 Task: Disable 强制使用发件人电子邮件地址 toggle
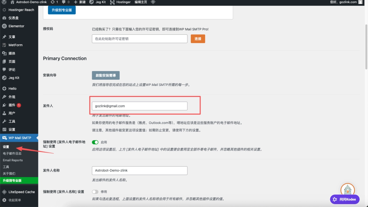(95, 142)
